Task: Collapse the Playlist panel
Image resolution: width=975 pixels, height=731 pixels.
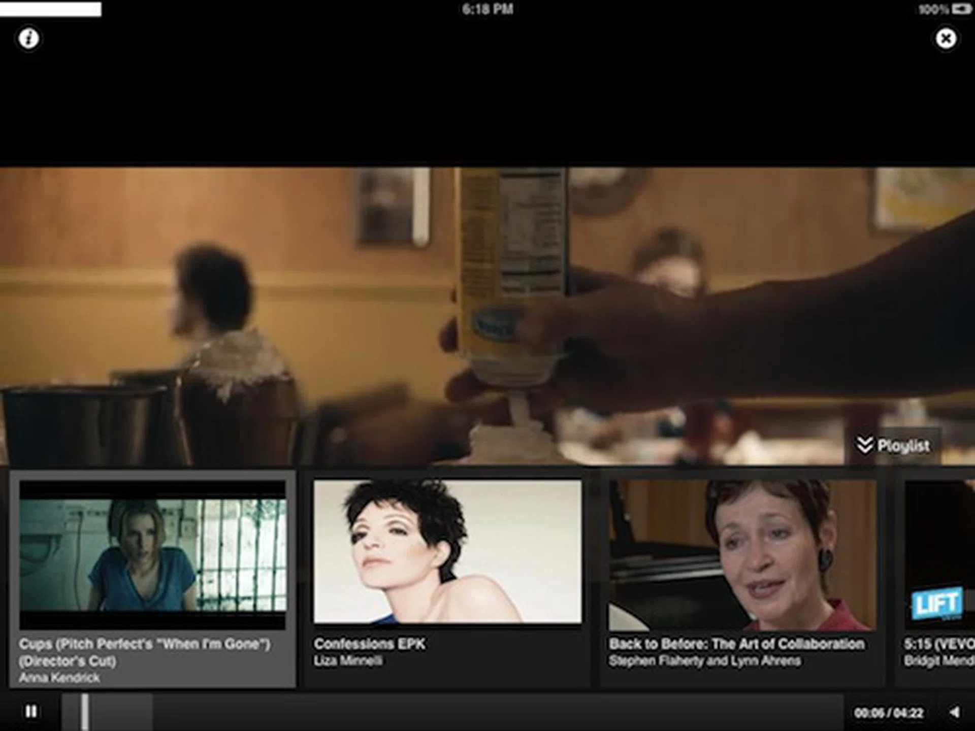Action: [903, 446]
